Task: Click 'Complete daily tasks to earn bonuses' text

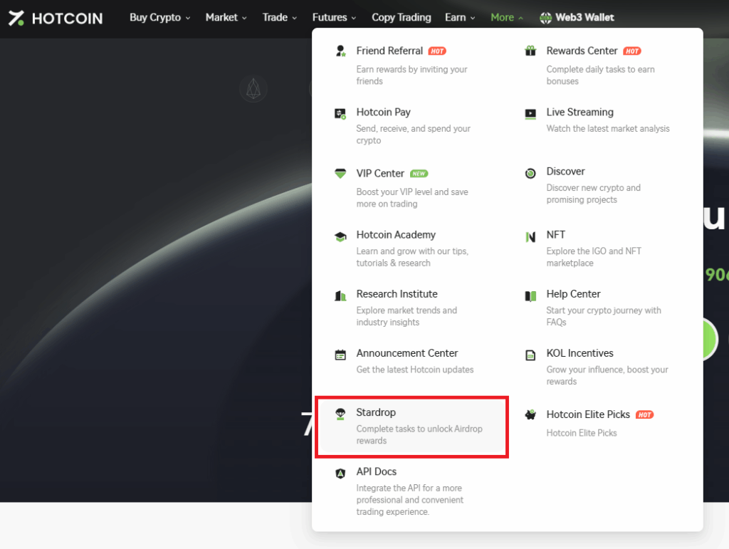Action: coord(601,75)
